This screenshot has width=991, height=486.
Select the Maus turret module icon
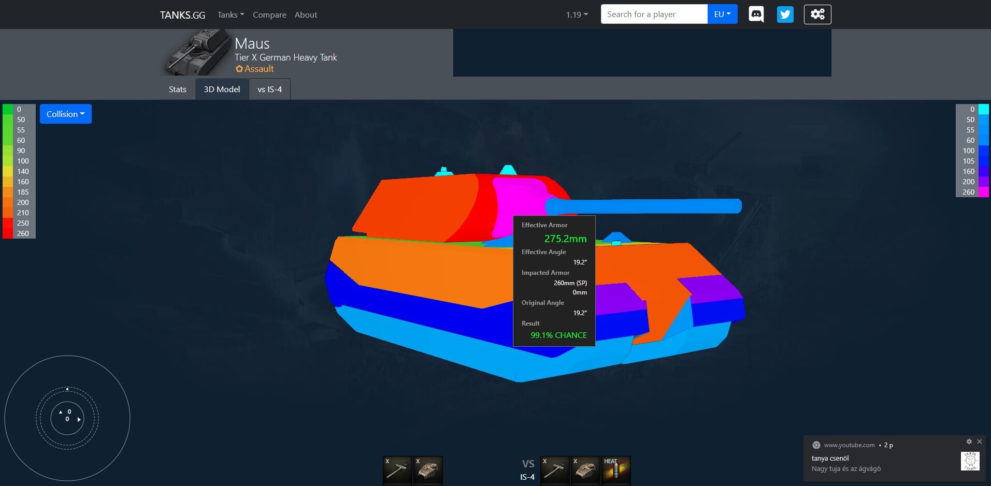point(428,470)
